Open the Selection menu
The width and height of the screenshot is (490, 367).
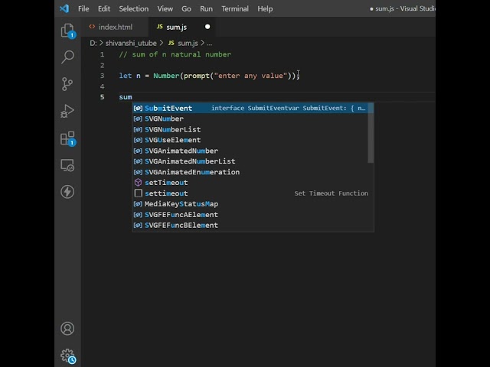[x=134, y=8]
